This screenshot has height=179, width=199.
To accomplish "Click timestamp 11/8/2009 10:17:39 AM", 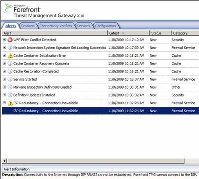I will pos(126,48).
